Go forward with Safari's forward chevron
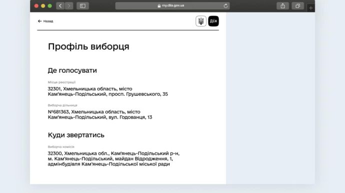345x193 pixels. 69,6
